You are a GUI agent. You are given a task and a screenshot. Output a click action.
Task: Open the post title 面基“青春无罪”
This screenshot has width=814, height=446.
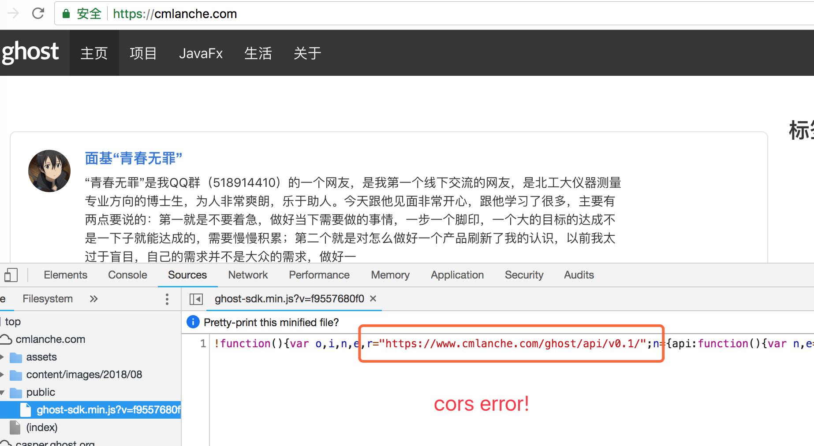coord(133,158)
